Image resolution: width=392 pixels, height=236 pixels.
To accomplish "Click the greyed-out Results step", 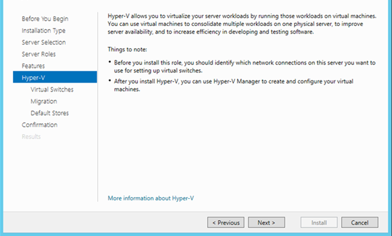I will pyautogui.click(x=31, y=137).
